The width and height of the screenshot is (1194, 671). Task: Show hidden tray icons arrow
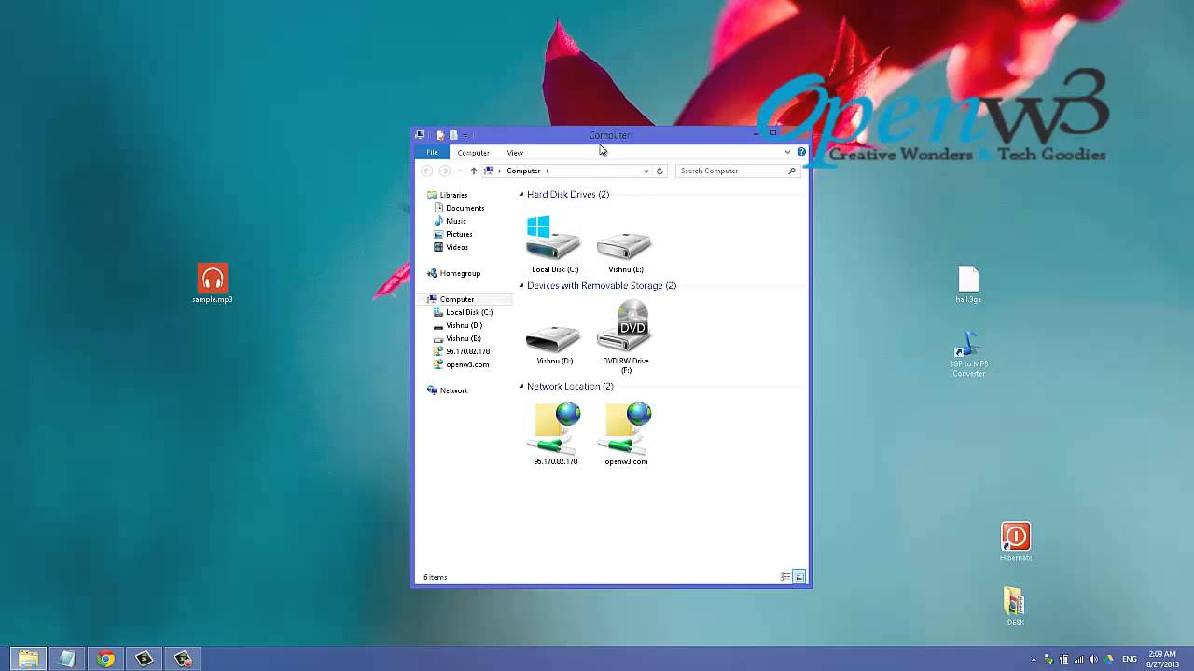point(1034,660)
